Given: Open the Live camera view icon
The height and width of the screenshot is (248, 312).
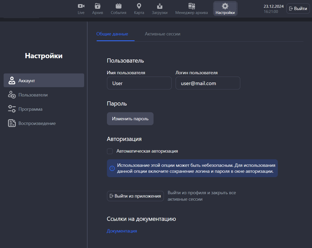Looking at the screenshot, I should click(x=81, y=6).
